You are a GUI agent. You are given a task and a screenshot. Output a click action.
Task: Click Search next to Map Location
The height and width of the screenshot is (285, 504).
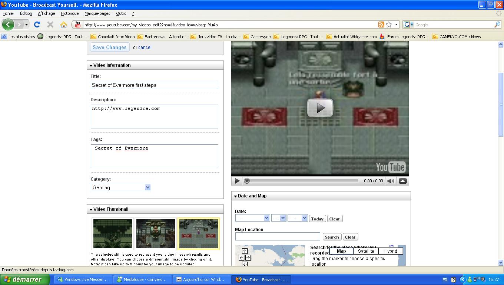(x=332, y=237)
